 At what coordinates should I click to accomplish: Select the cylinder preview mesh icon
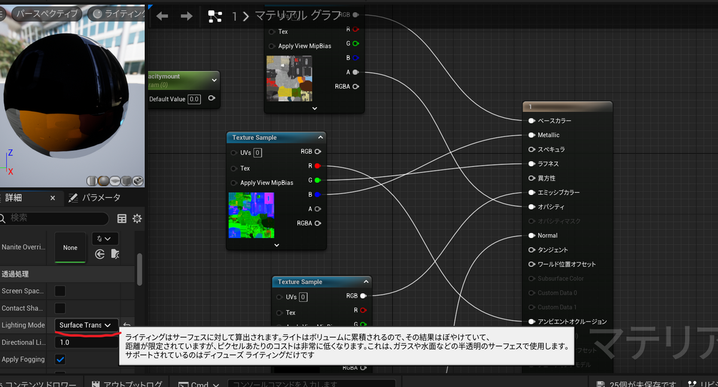(92, 181)
